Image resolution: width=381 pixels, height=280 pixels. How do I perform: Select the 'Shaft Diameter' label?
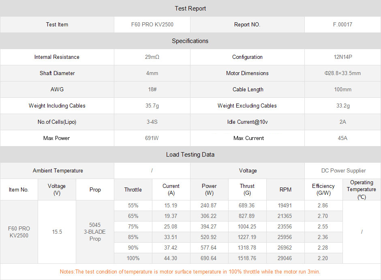57,73
